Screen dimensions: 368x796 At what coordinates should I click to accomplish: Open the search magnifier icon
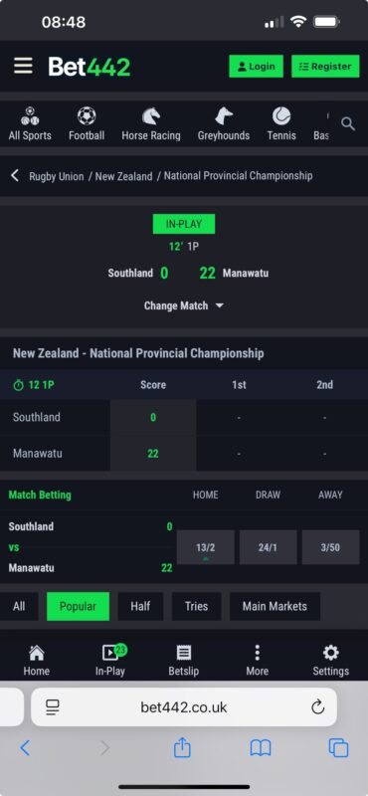tap(348, 123)
